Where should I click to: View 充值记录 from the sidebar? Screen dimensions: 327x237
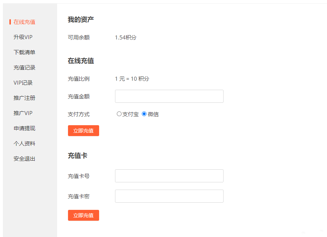point(24,68)
